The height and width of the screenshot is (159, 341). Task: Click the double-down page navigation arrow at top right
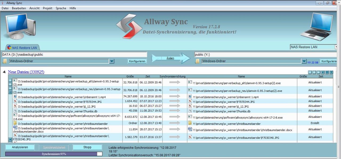coord(327,72)
